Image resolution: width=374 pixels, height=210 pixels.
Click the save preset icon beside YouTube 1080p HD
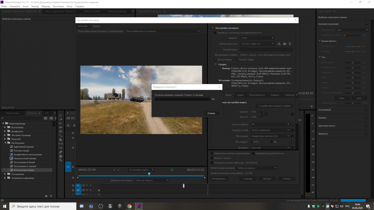279,44
